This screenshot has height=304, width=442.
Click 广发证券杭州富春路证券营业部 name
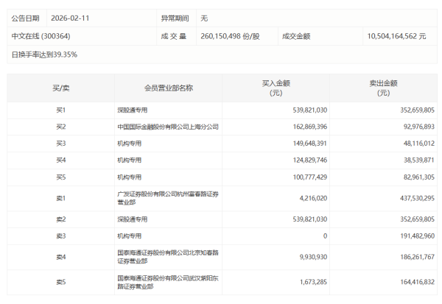tap(168, 198)
